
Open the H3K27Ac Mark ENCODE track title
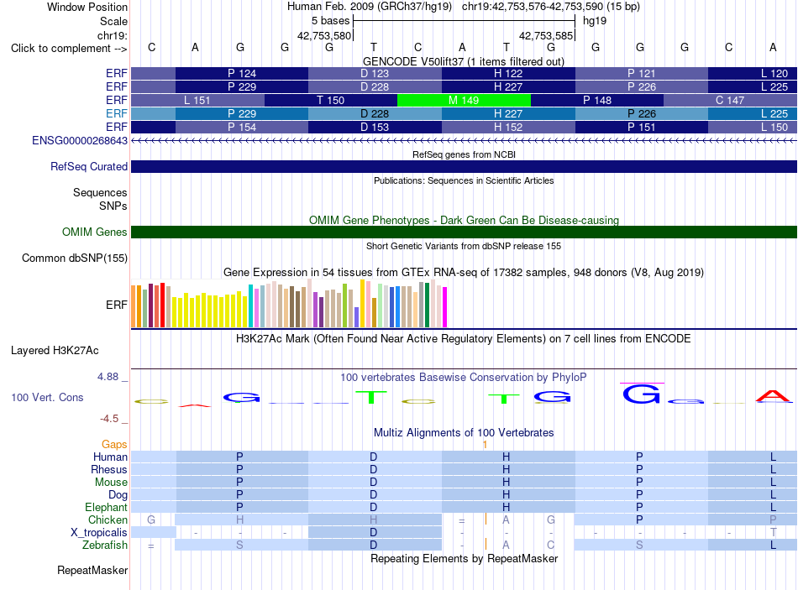464,339
